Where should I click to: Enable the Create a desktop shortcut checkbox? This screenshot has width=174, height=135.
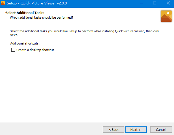click(x=13, y=50)
